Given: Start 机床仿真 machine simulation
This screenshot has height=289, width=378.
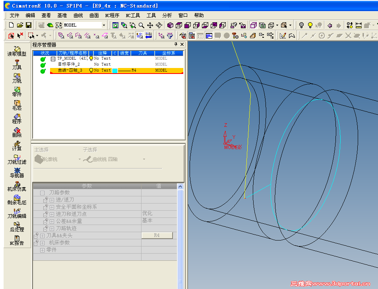Looking at the screenshot, I should coord(17,186).
